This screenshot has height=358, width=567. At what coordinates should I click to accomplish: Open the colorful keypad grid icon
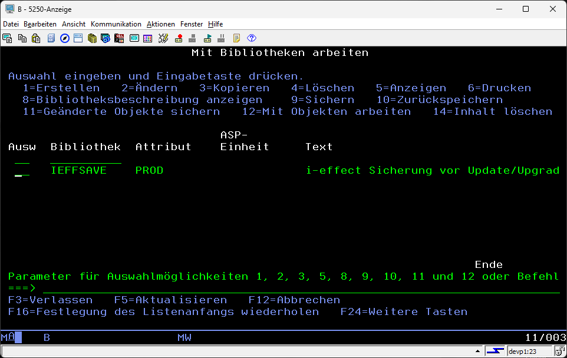[148, 38]
